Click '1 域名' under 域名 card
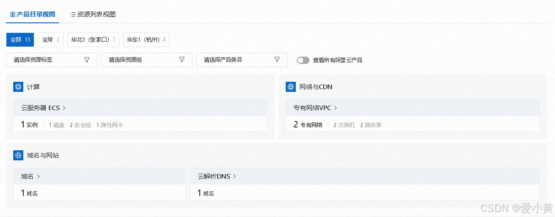 coord(29,193)
